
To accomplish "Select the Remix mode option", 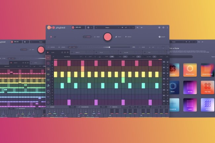I will pos(97,37).
